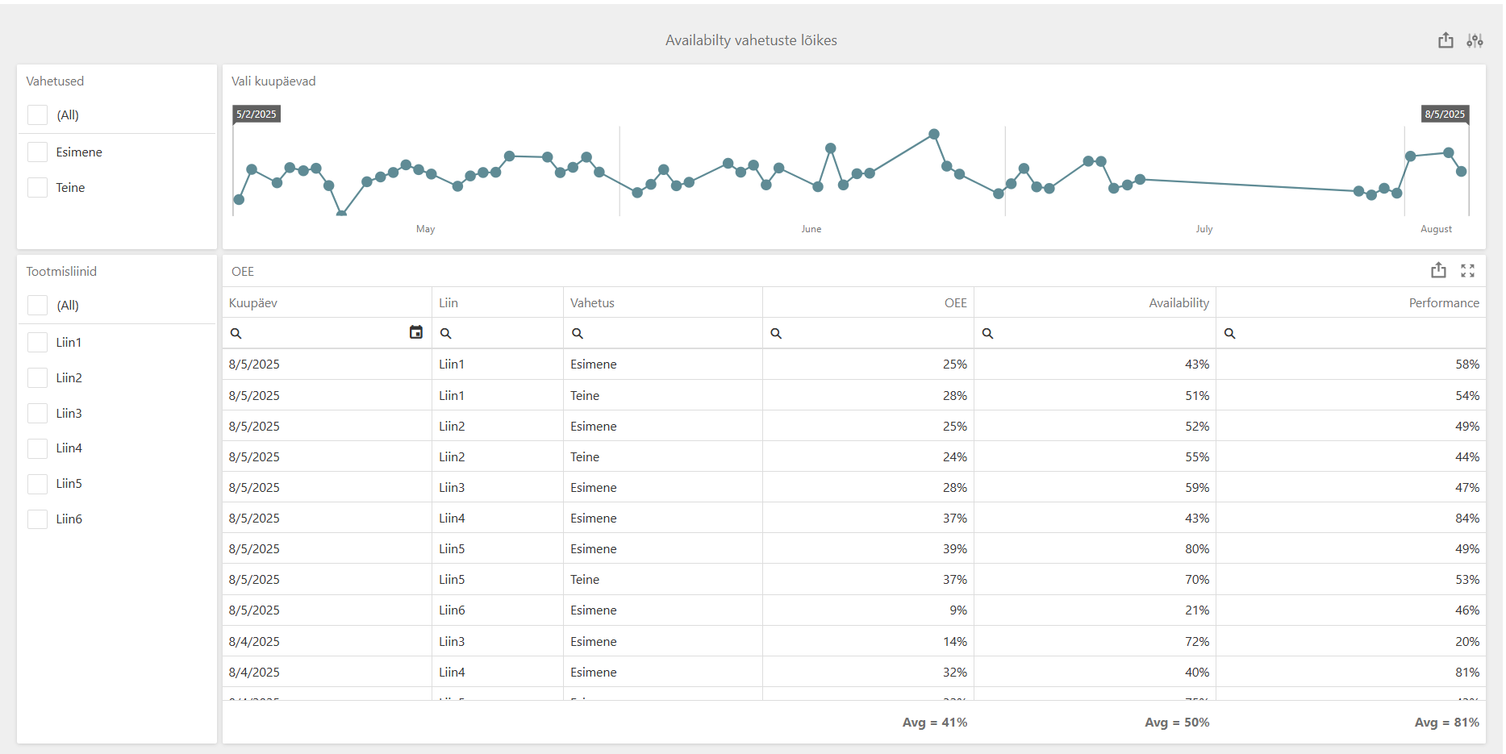Open the dashboard parameters sliders icon
This screenshot has width=1506, height=754.
tap(1475, 40)
